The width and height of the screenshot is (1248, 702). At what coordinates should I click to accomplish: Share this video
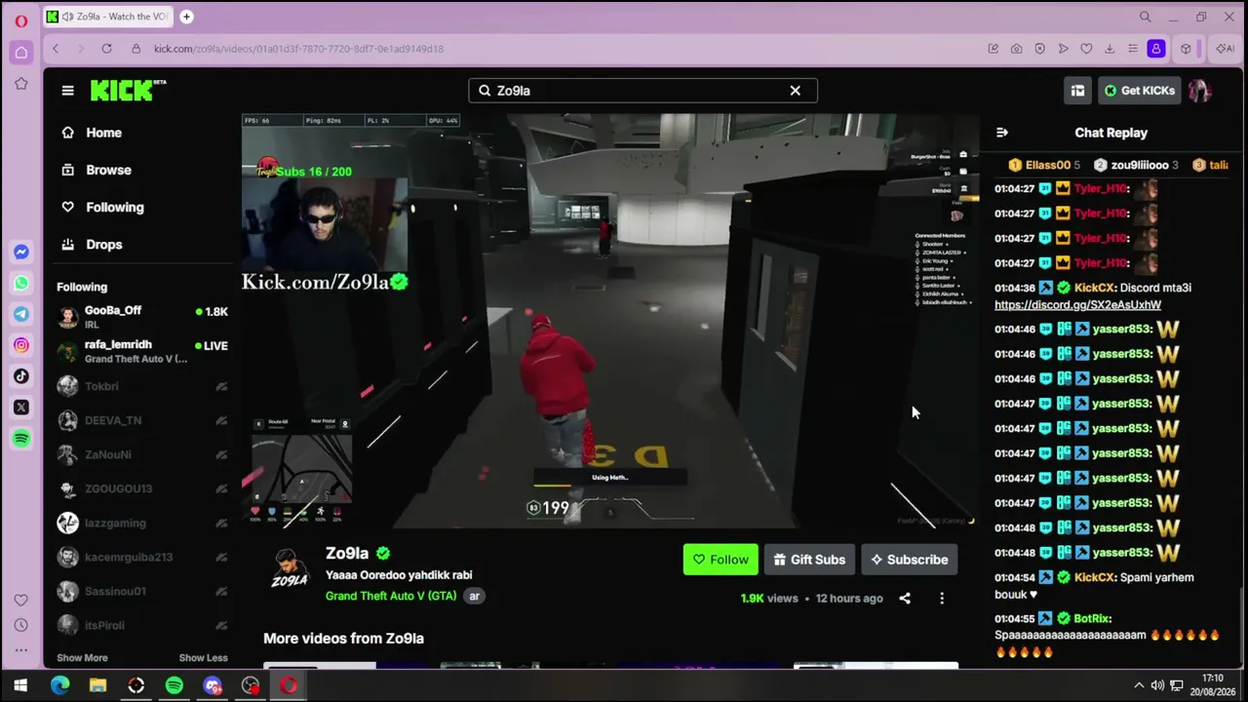(x=905, y=599)
